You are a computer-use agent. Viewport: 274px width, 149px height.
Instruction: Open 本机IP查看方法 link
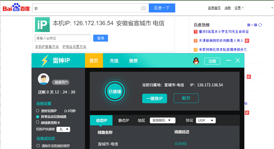pyautogui.click(x=47, y=47)
